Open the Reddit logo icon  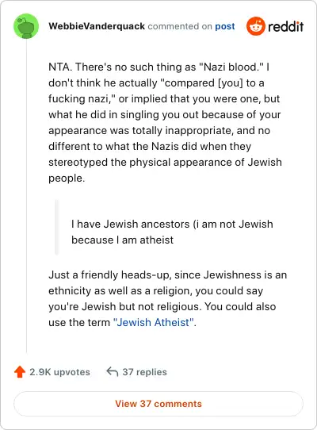pos(256,26)
